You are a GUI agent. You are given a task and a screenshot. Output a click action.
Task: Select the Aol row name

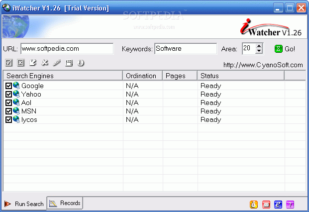click(x=26, y=103)
